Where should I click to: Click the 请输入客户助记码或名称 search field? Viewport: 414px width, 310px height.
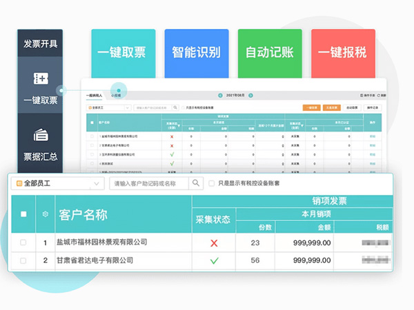point(149,183)
